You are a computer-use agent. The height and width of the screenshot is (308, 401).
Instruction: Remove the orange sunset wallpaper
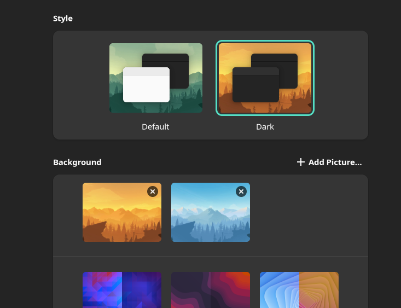point(153,191)
